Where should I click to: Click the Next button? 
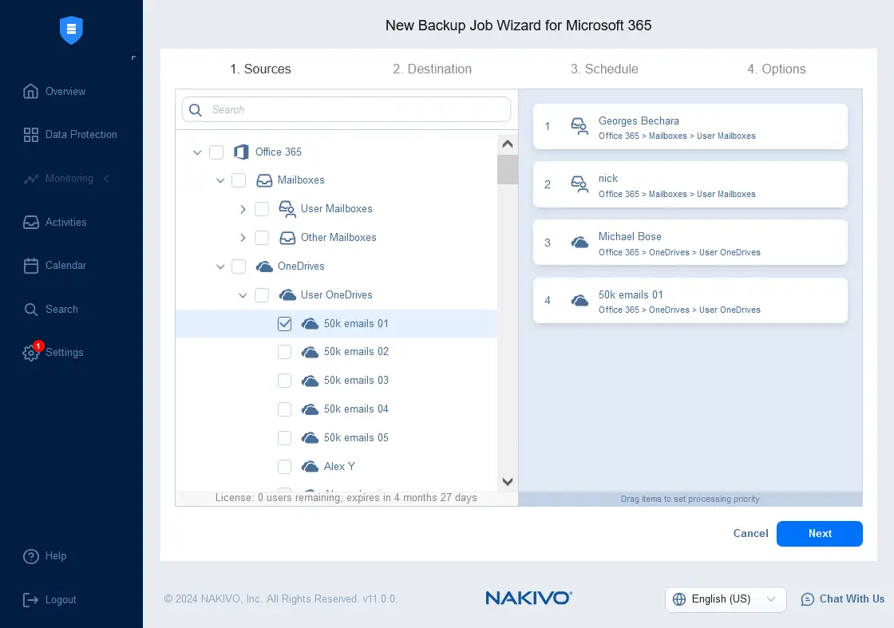point(819,534)
